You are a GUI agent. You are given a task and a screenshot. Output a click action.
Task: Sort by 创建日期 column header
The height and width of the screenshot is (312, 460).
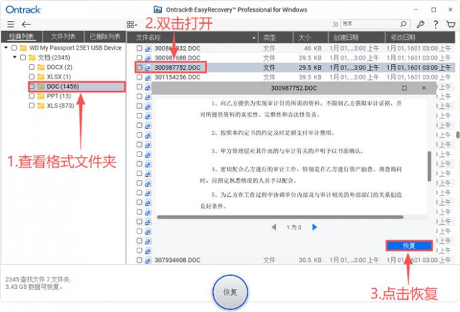coord(356,37)
